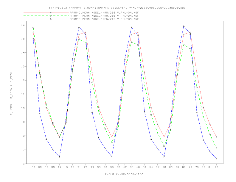This screenshot has width=236, height=182.
Task: Click x-axis tick label 78
Action: pos(204,167)
